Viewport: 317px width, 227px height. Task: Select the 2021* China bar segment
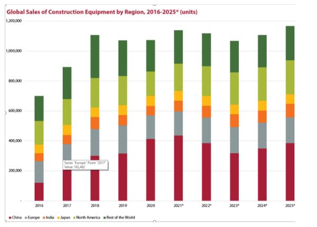[179, 168]
